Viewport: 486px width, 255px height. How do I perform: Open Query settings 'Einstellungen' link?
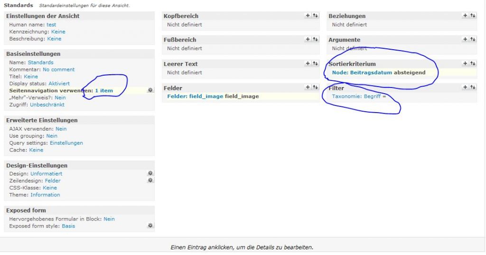tap(66, 143)
